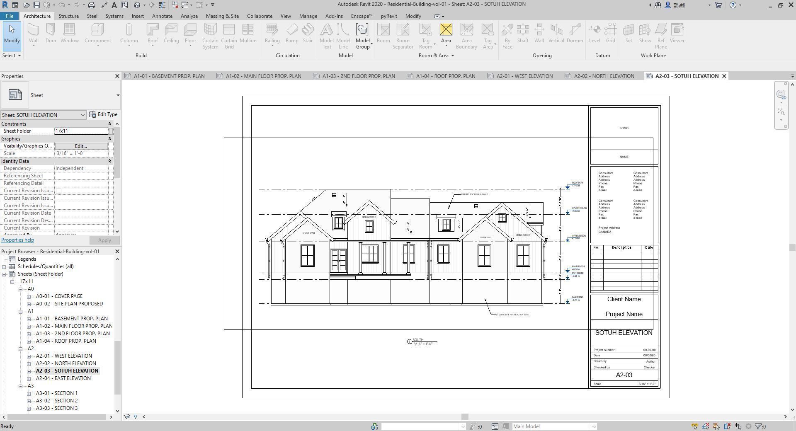Activate the Area tool
The image size is (796, 431).
[446, 34]
